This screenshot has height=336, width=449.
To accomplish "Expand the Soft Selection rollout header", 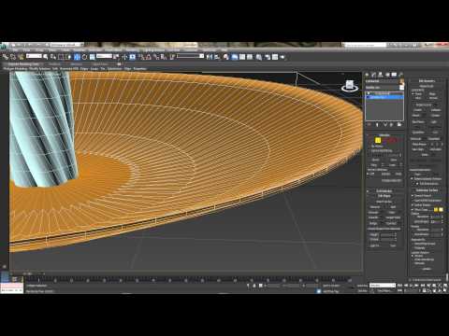I will (x=384, y=190).
